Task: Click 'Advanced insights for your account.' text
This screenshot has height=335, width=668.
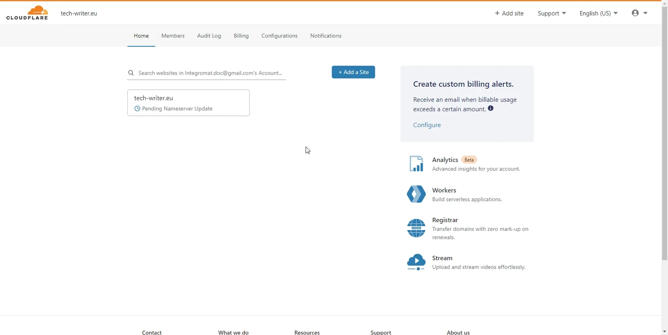Action: (476, 169)
